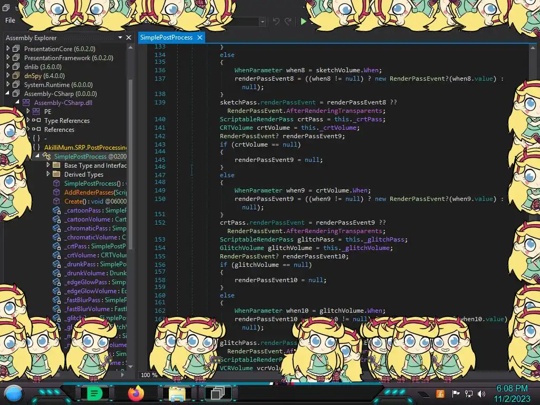
Task: Expand the Base Type and Interfaces folder
Action: coord(48,165)
